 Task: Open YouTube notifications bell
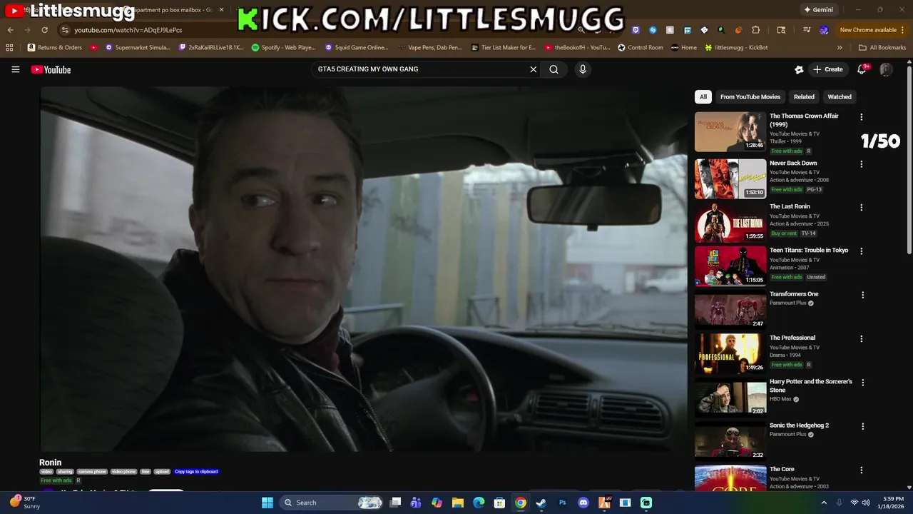point(862,69)
